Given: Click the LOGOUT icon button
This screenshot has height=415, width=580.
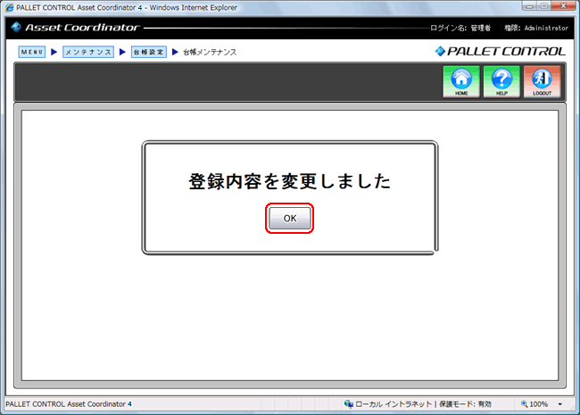Looking at the screenshot, I should 542,81.
